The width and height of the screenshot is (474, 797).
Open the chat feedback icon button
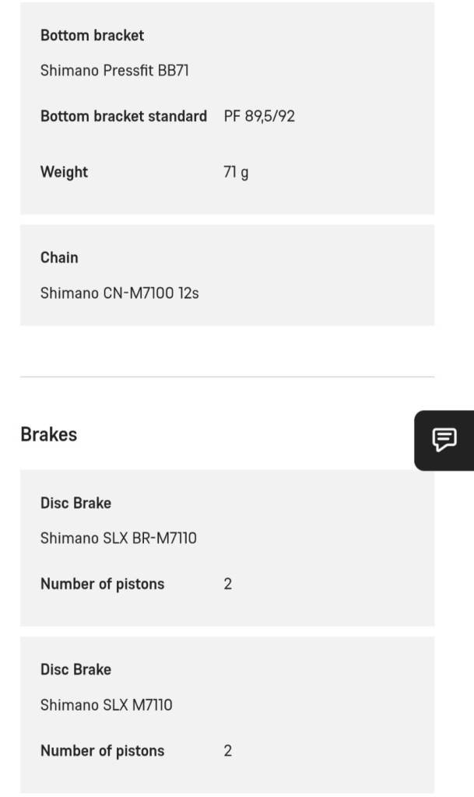[x=444, y=440]
